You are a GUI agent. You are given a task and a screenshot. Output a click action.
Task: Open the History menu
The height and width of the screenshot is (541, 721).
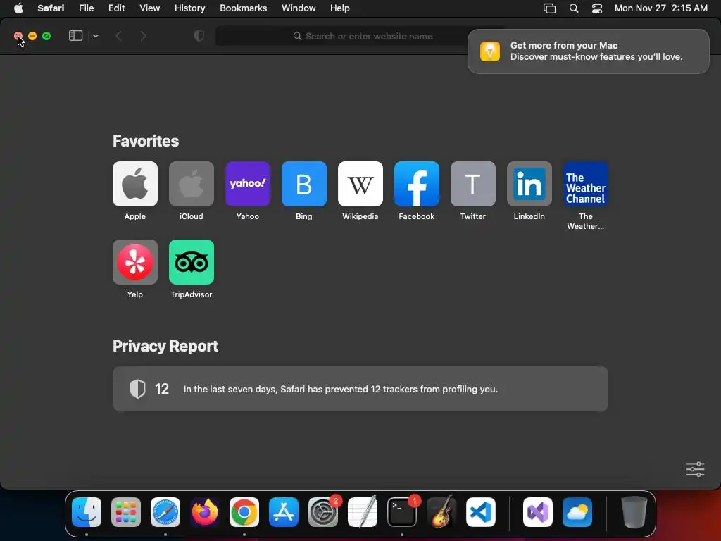coord(189,8)
